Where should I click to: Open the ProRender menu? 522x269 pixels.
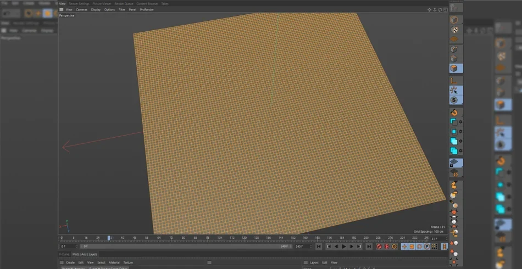pos(147,10)
